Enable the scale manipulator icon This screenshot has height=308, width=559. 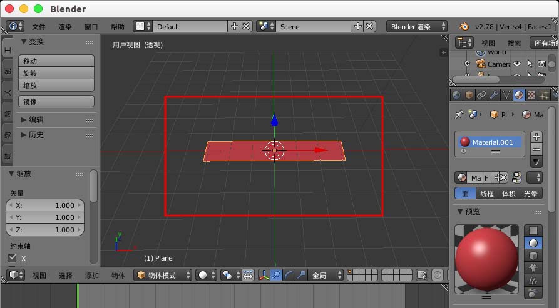(x=301, y=275)
